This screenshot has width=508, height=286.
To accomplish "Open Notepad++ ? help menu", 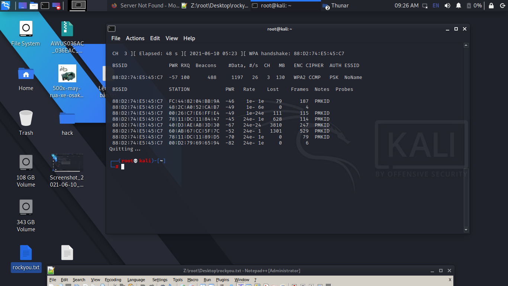I will pos(255,280).
